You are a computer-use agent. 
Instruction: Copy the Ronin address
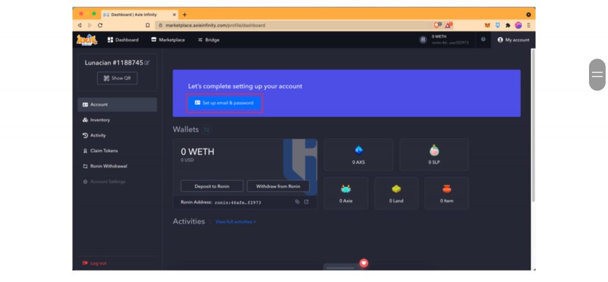(297, 201)
